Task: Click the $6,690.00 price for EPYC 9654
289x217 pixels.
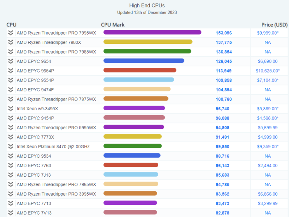Action: pos(268,61)
